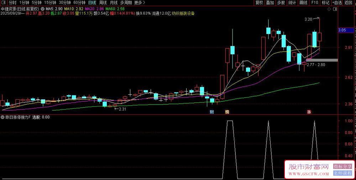Open the 更多 periods expander
Image resolution: width=356 pixels, height=180 pixels.
[x=140, y=2]
